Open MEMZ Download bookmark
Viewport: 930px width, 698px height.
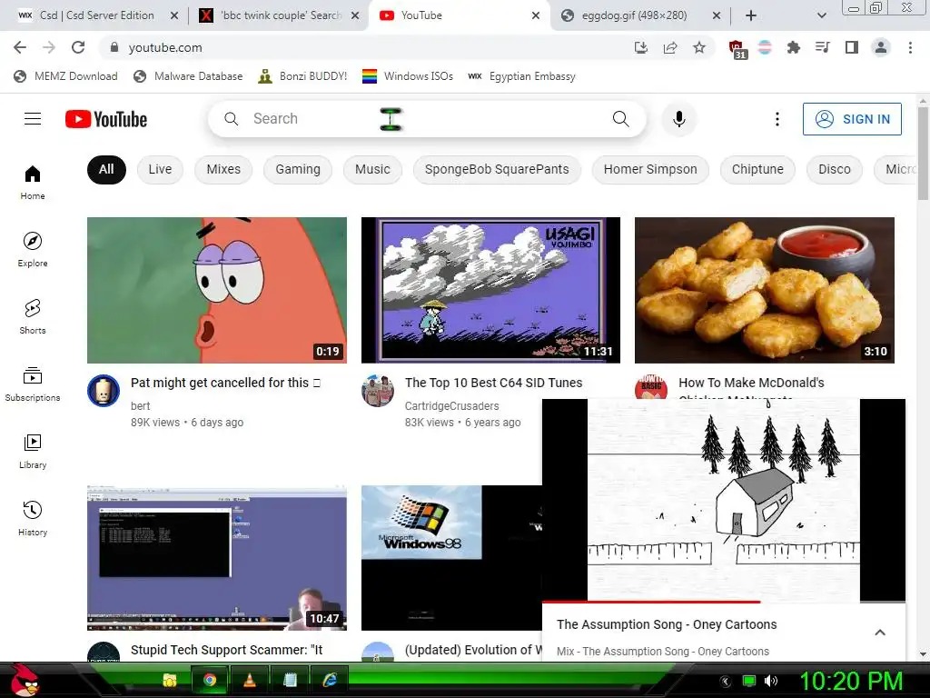click(x=65, y=76)
